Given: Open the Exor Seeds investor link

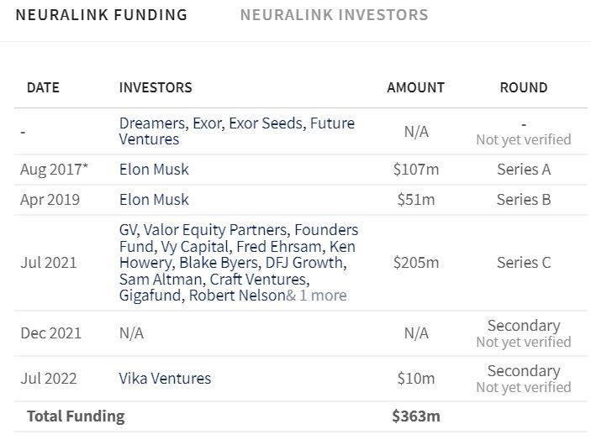Looking at the screenshot, I should click(x=266, y=123).
